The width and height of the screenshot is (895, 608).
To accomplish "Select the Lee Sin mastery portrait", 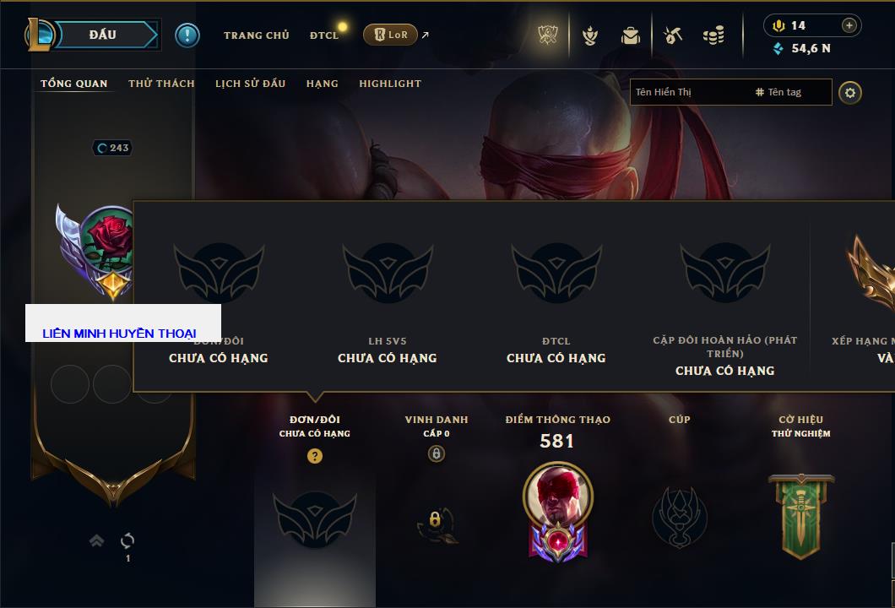I will 557,512.
